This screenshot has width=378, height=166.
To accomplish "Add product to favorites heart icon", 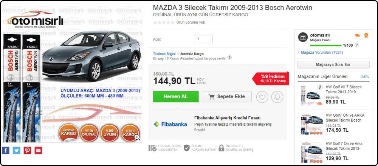I will pyautogui.click(x=262, y=97).
